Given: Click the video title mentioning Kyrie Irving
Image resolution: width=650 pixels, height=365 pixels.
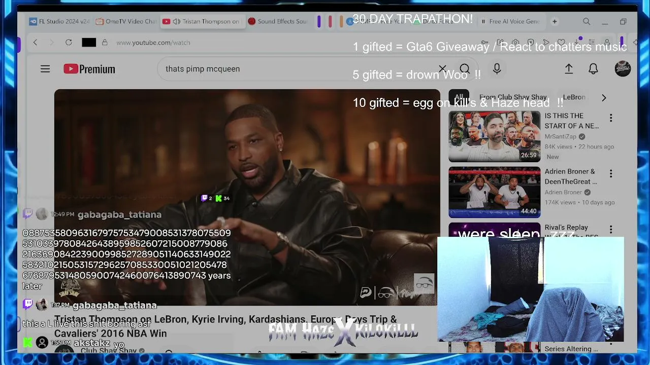Looking at the screenshot, I should click(x=225, y=326).
